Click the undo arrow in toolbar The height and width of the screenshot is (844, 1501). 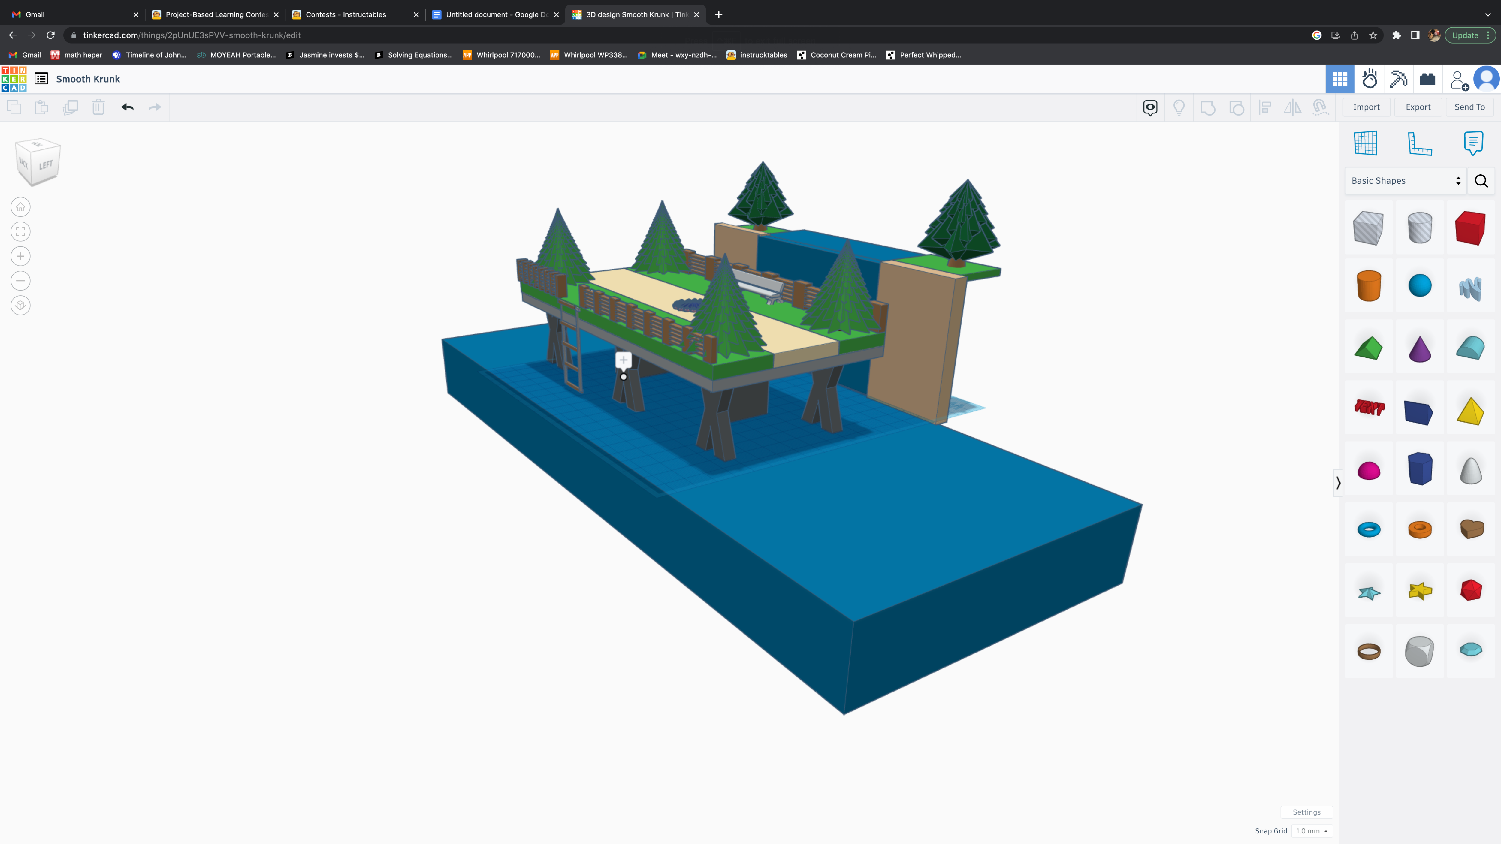[x=128, y=107]
